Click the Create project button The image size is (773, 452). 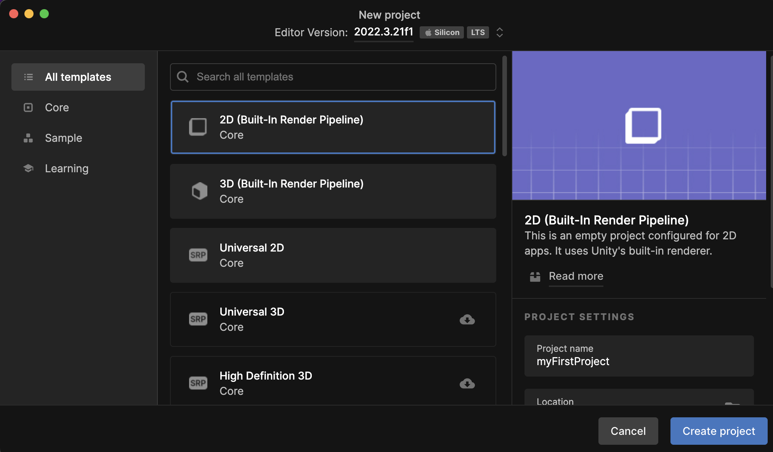(x=718, y=431)
